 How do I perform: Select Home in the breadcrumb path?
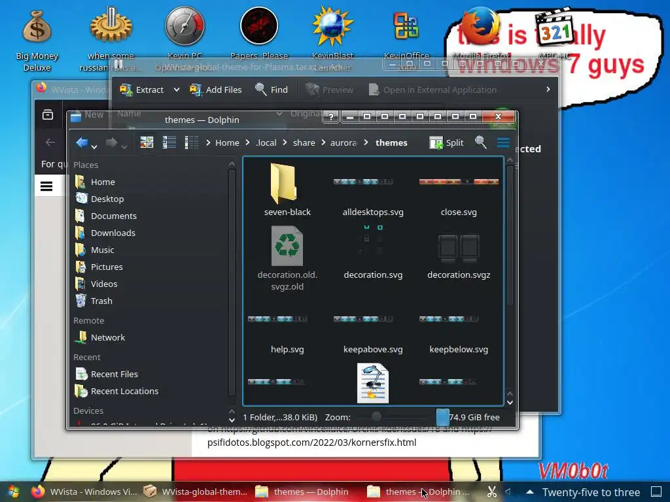click(x=227, y=142)
